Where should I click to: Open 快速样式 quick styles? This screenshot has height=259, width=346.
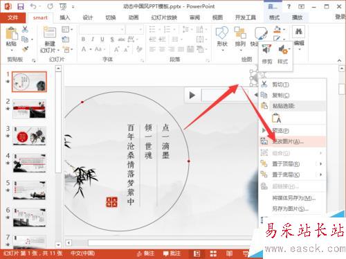tap(260, 33)
